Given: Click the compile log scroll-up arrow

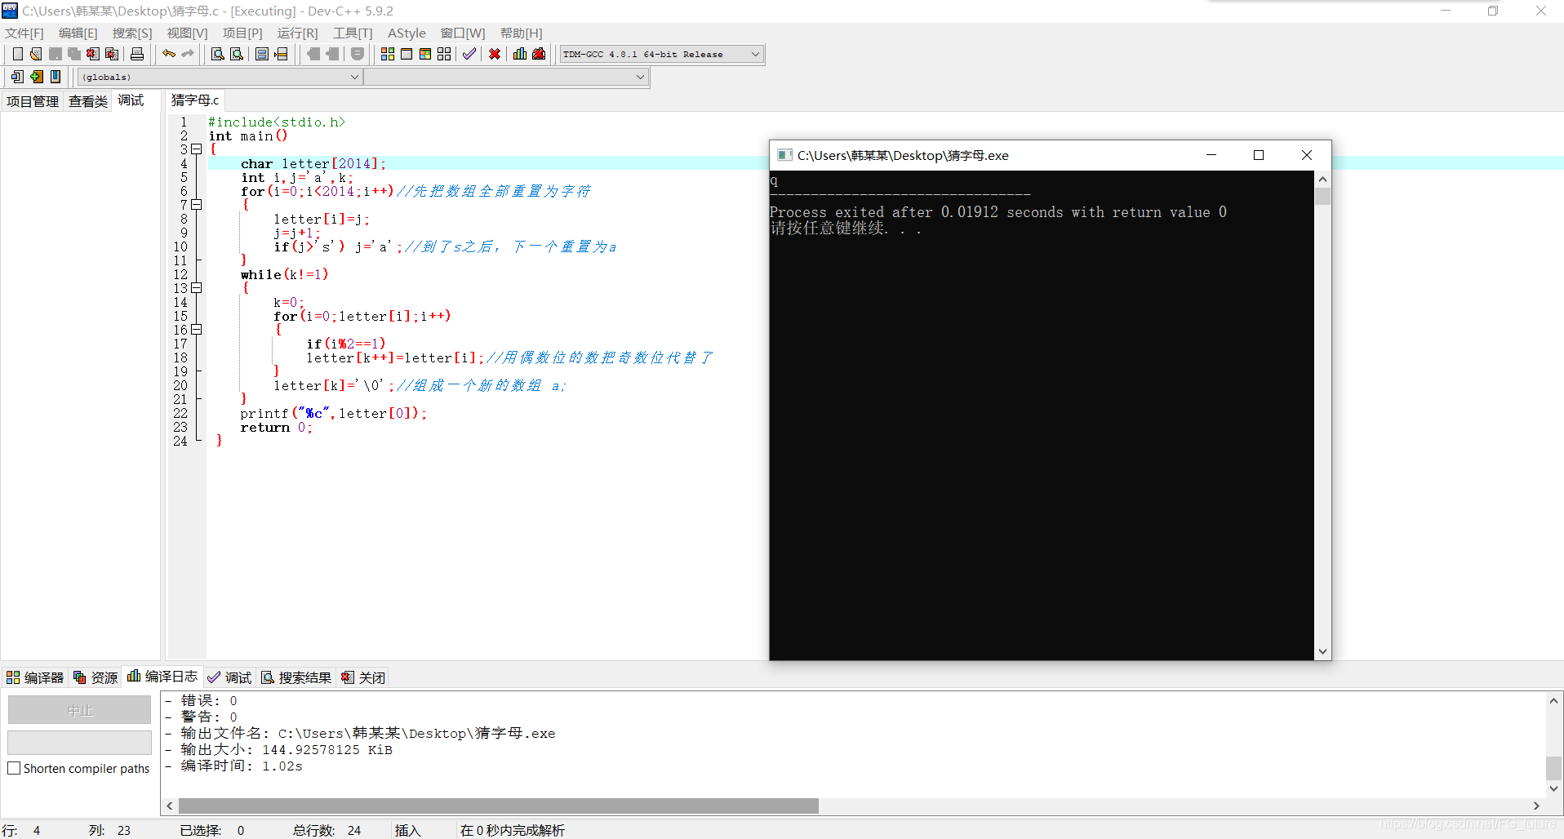Looking at the screenshot, I should pos(1553,700).
